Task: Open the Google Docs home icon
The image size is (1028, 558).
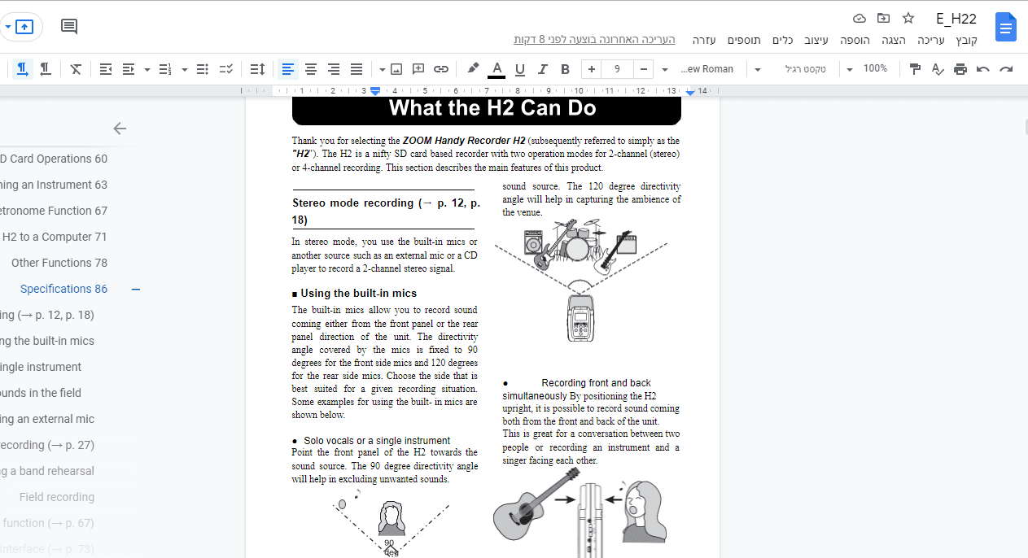Action: (x=1006, y=27)
